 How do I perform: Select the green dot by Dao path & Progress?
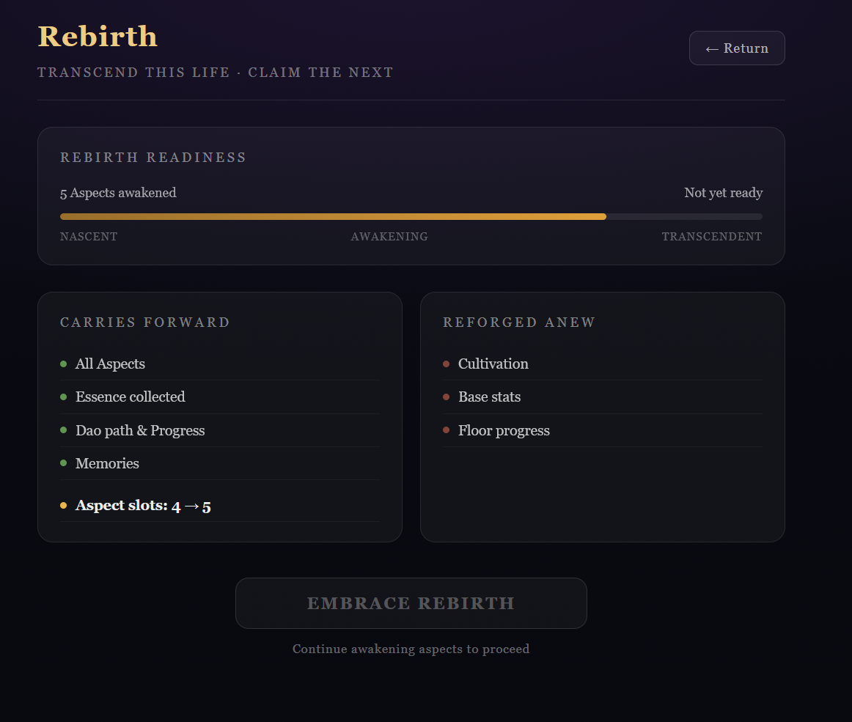(x=64, y=430)
